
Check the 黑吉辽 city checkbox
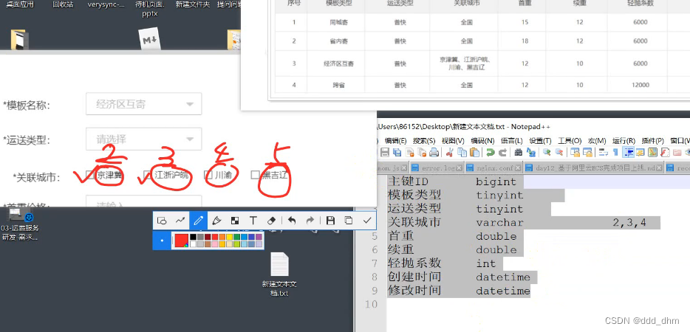coord(254,175)
